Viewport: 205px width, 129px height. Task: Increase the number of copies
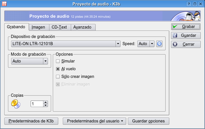45,102
